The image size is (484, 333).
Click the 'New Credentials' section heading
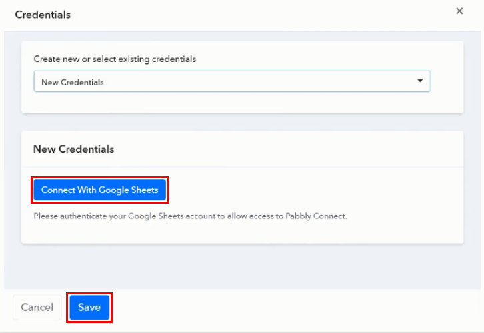pos(73,149)
